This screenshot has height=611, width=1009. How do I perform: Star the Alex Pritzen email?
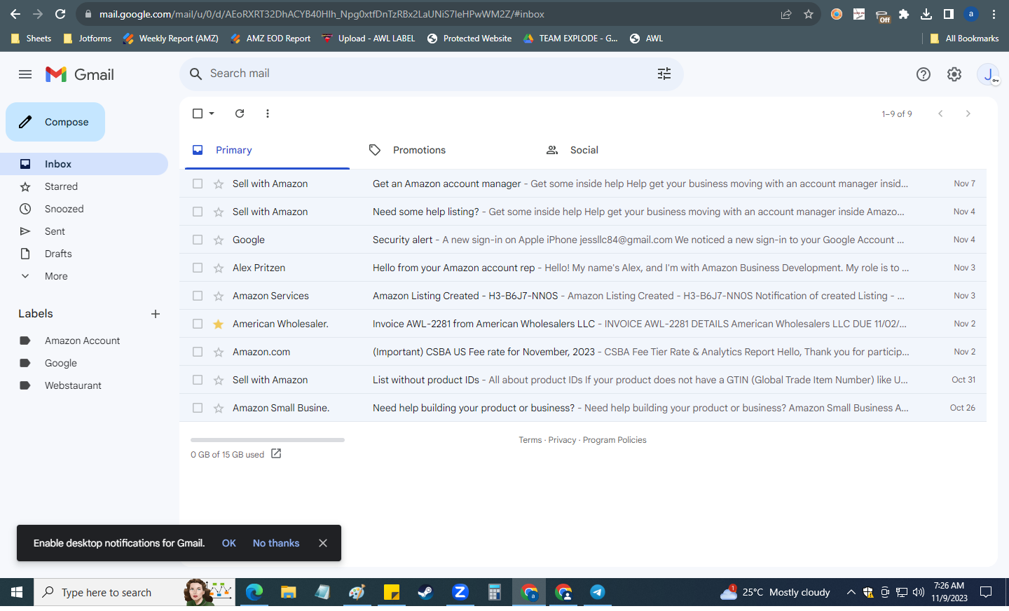(219, 268)
